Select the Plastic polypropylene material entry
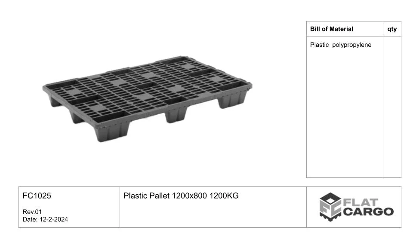 pyautogui.click(x=341, y=45)
